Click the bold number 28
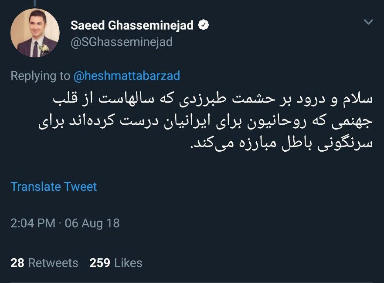Image resolution: width=384 pixels, height=283 pixels. coord(17,263)
